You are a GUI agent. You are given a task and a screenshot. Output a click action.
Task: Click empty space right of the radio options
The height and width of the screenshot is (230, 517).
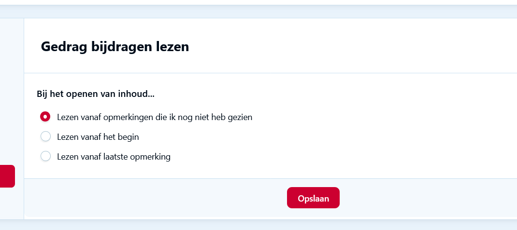pyautogui.click(x=387, y=137)
